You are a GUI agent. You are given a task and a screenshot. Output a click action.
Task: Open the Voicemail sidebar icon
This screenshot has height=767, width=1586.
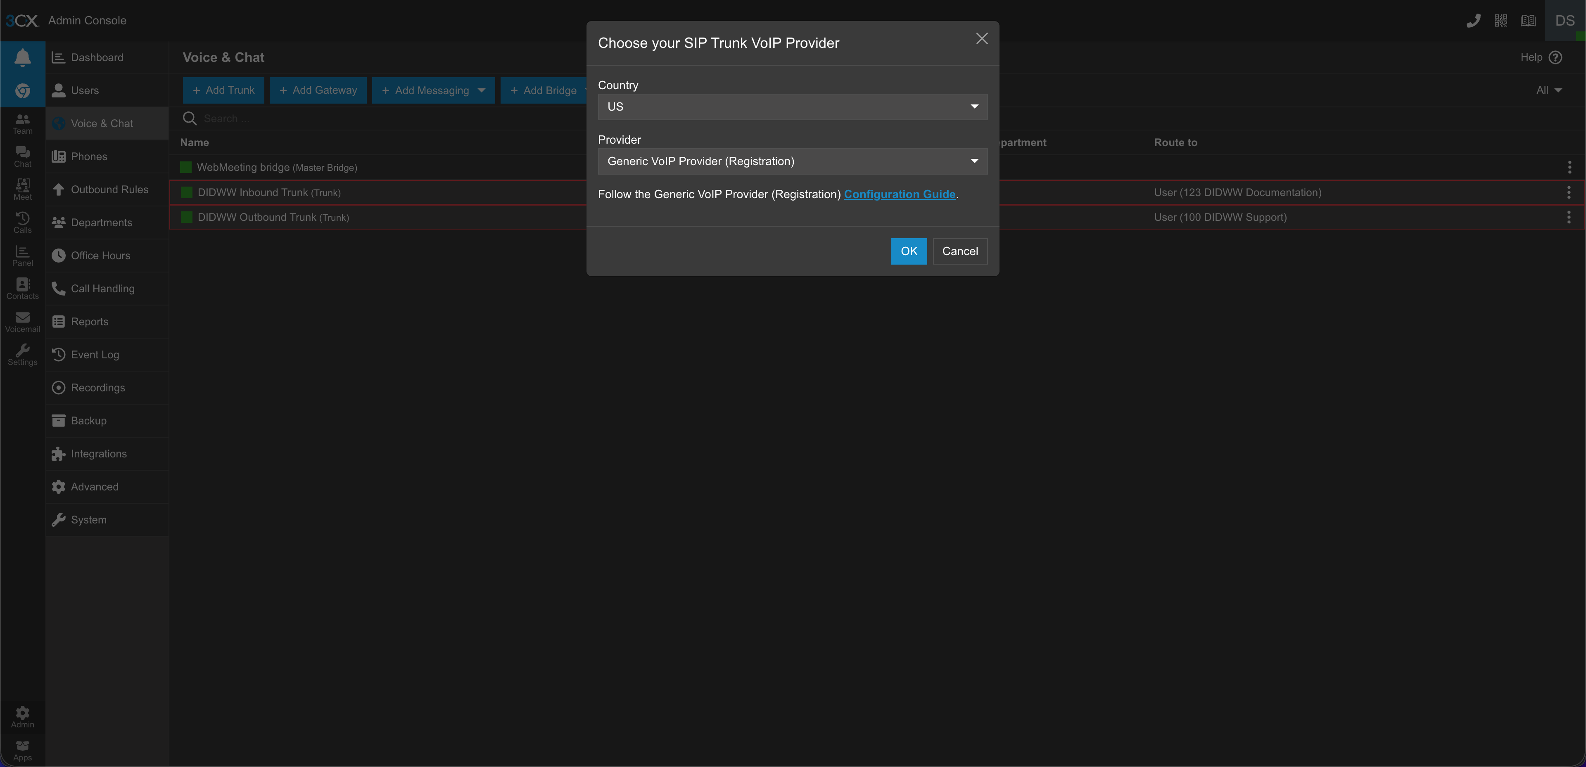tap(23, 321)
